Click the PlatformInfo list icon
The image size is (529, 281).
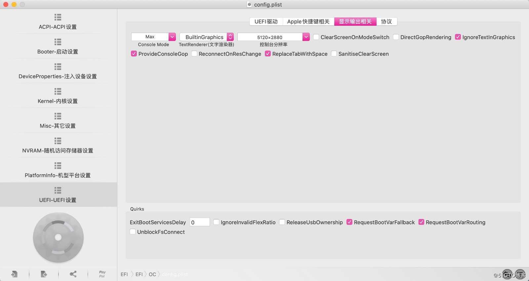(x=58, y=166)
